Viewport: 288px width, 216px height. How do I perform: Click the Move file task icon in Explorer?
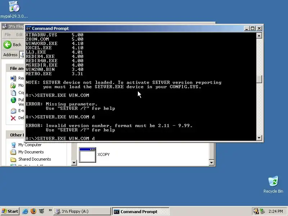pyautogui.click(x=13, y=85)
